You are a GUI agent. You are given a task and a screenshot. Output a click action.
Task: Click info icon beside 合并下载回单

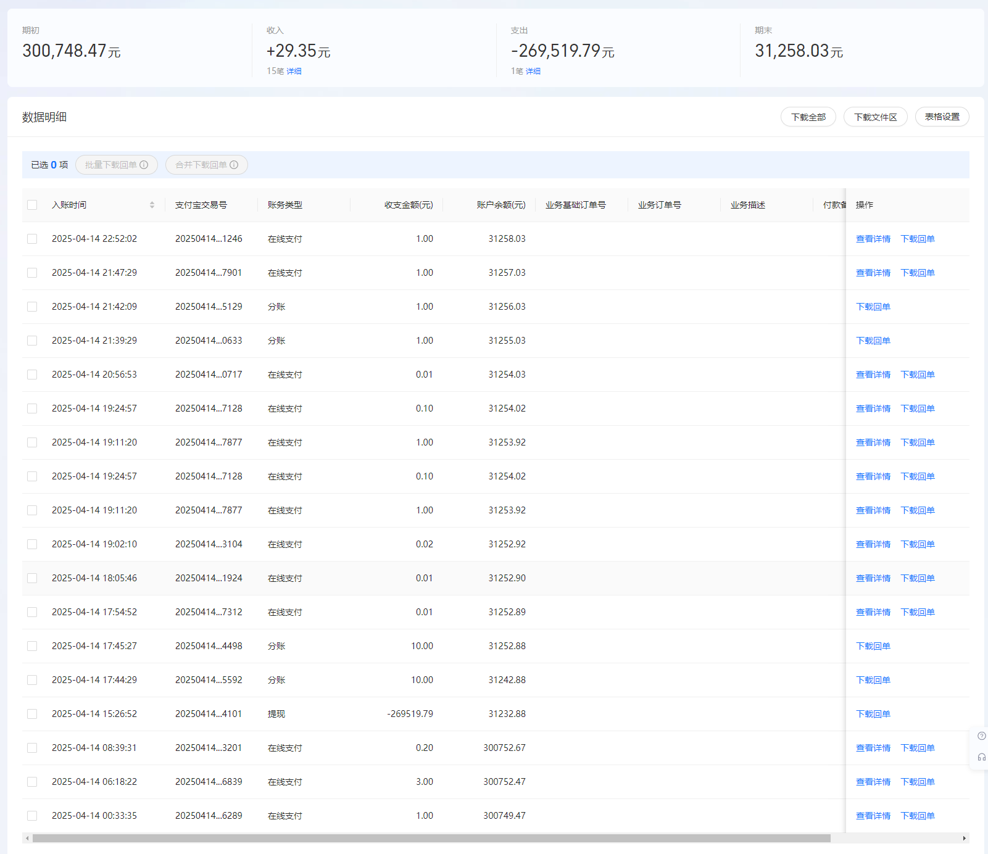[x=234, y=165]
